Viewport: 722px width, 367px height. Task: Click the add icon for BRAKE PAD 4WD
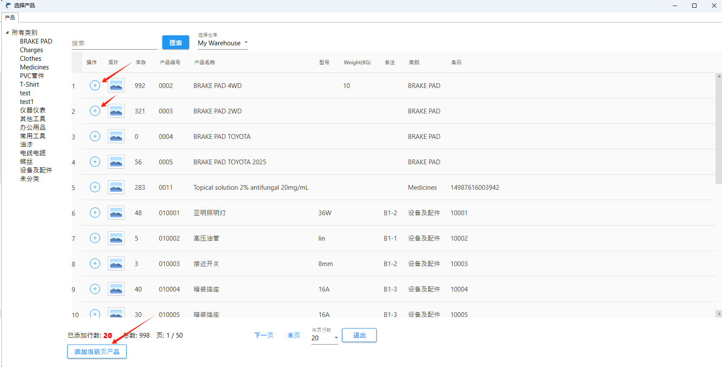95,85
